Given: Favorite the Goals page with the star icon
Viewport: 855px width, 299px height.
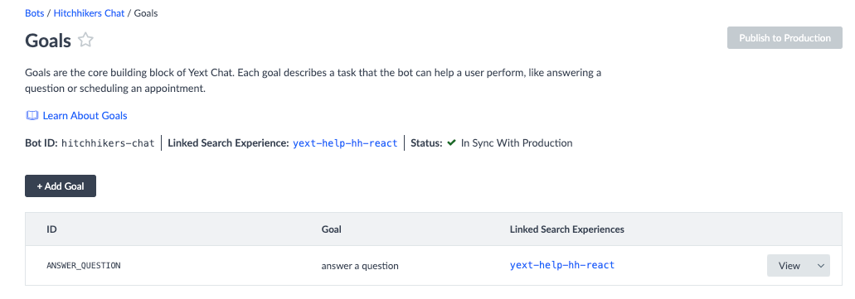Looking at the screenshot, I should 85,41.
